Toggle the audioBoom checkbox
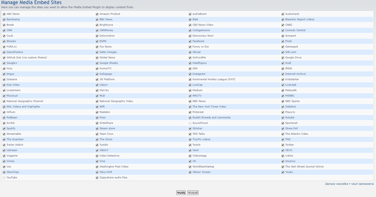 click(190, 14)
